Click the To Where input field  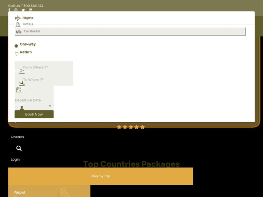pyautogui.click(x=44, y=80)
